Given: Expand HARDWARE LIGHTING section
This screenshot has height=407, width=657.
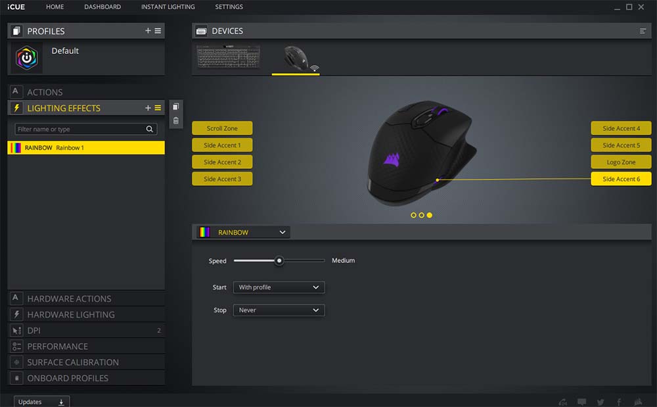Looking at the screenshot, I should (x=86, y=314).
